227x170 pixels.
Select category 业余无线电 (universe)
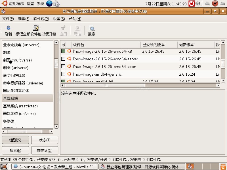tap(28, 45)
